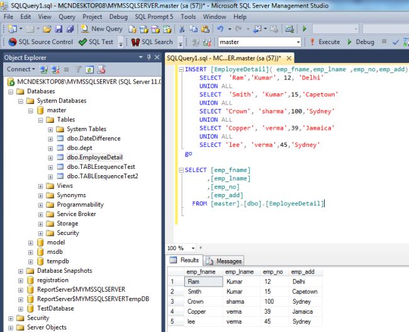Click the Save icon in the toolbar
409x332 pixels.
[x=59, y=29]
